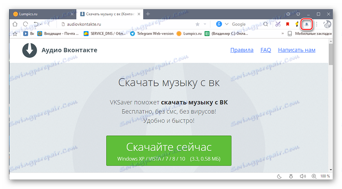Open the restore arrow's dropdown

click(x=41, y=24)
